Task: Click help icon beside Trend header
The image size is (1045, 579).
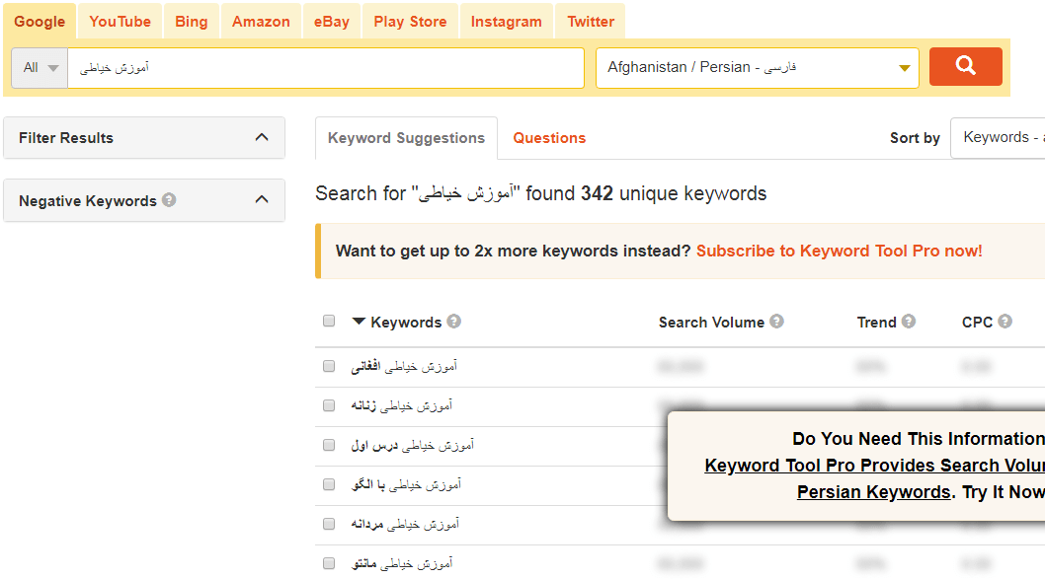Action: [x=908, y=322]
